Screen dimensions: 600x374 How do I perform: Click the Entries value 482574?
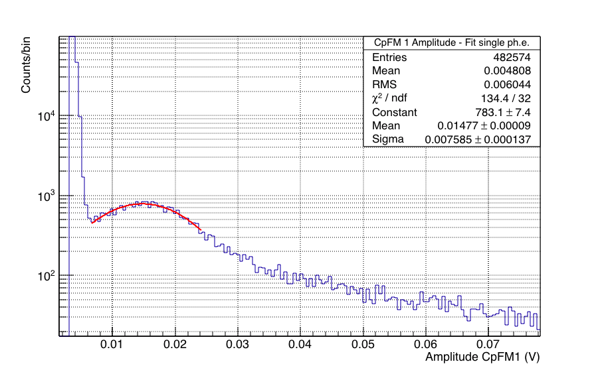pos(512,57)
